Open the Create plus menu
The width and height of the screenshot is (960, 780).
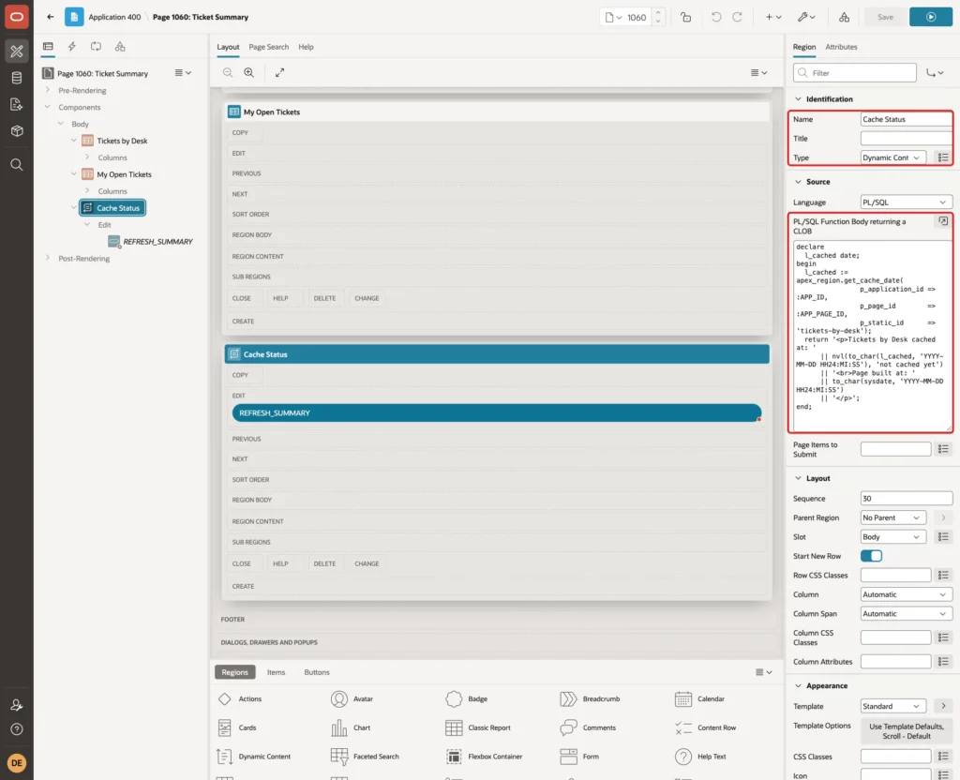(x=773, y=17)
